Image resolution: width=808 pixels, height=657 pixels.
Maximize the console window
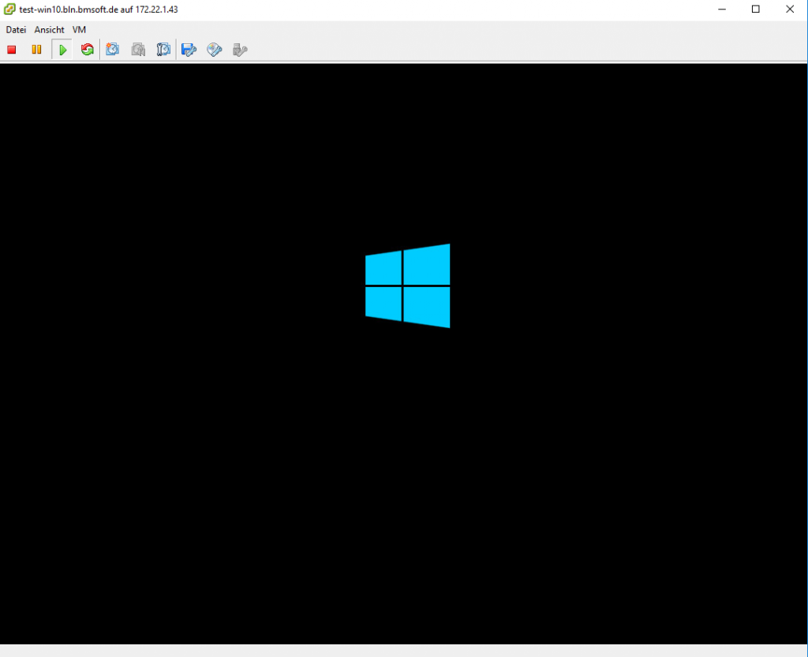pyautogui.click(x=756, y=9)
